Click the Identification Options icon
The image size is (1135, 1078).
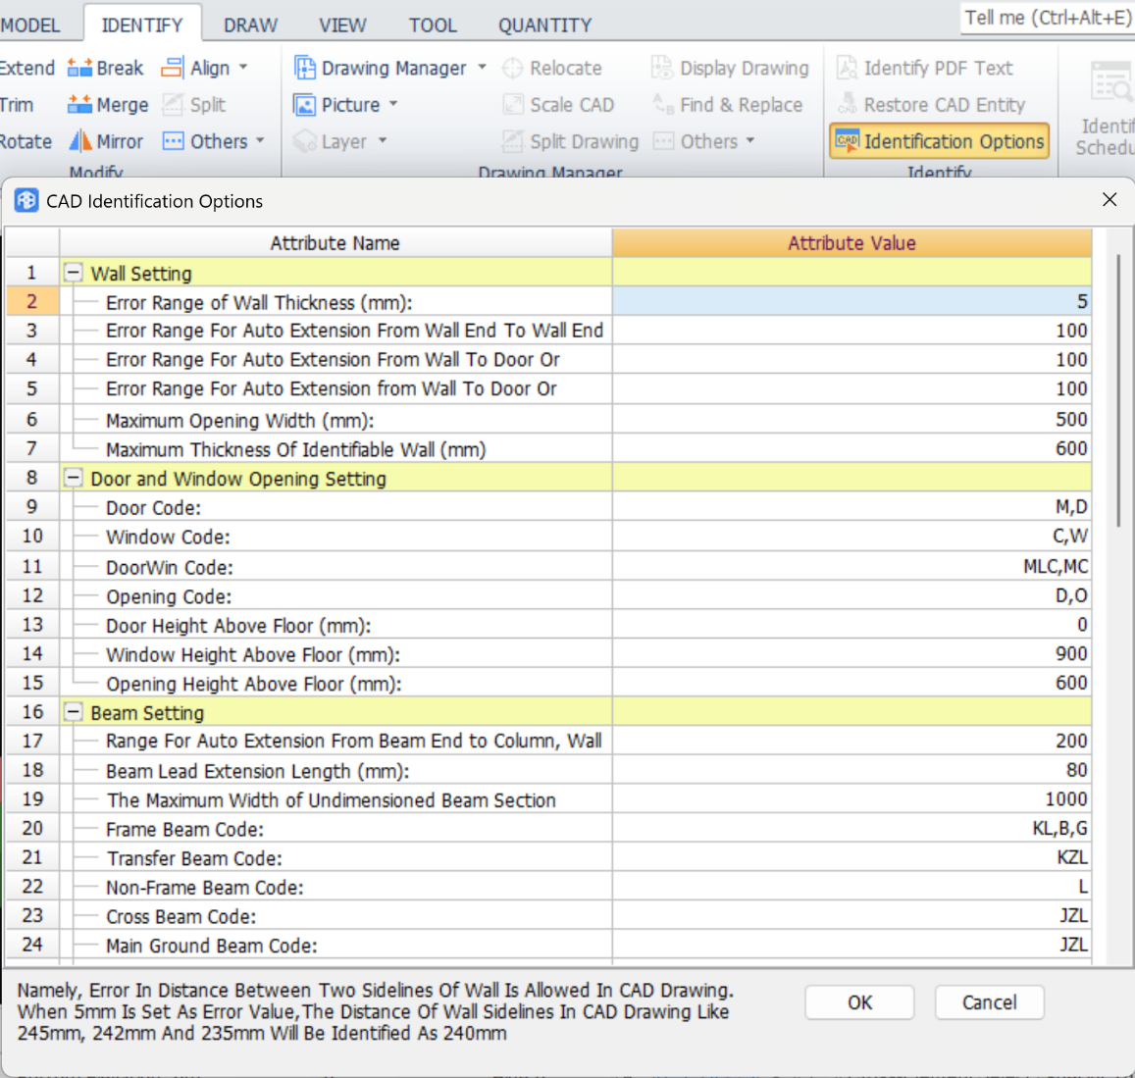pyautogui.click(x=847, y=141)
